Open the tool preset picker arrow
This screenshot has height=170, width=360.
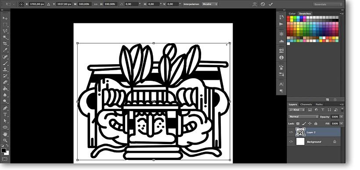[14, 4]
